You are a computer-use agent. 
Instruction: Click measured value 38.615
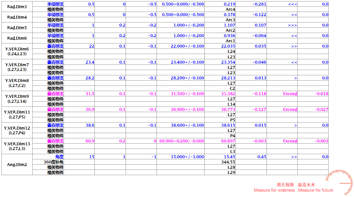pyautogui.click(x=228, y=125)
